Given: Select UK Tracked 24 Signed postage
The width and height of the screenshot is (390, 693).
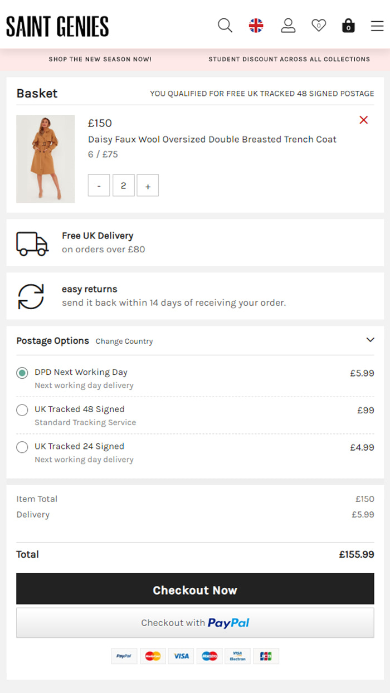Looking at the screenshot, I should [x=22, y=447].
